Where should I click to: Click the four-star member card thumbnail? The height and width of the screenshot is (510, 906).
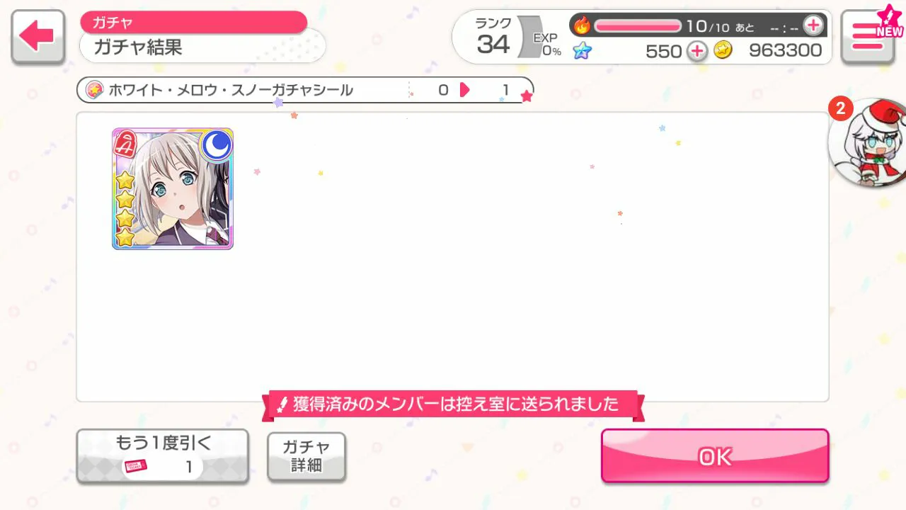pyautogui.click(x=173, y=188)
